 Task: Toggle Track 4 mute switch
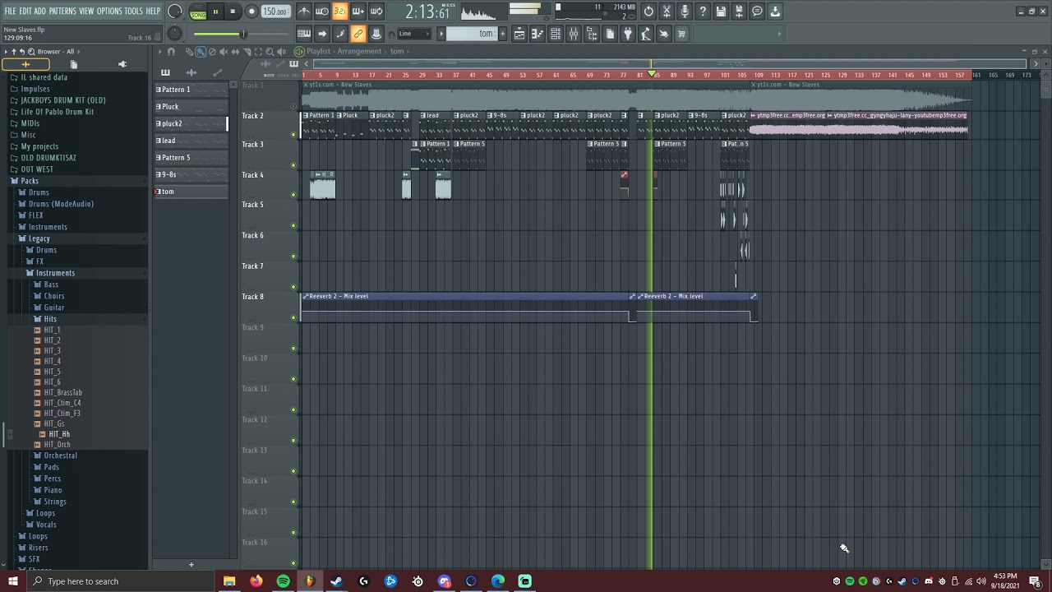293,196
